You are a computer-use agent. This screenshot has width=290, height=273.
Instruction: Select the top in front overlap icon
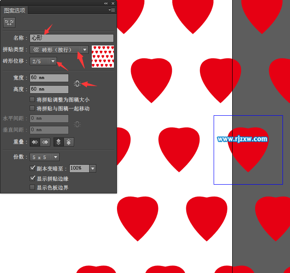tap(58, 142)
